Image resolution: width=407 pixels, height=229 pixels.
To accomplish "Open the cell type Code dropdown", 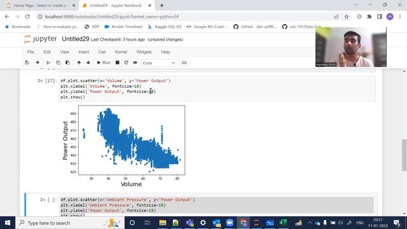I will 158,63.
